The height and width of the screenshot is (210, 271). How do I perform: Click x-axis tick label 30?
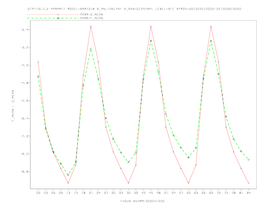113,193
